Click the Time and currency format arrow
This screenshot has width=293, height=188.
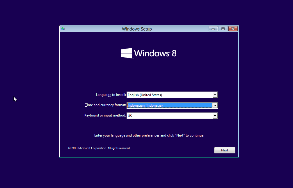pos(215,105)
